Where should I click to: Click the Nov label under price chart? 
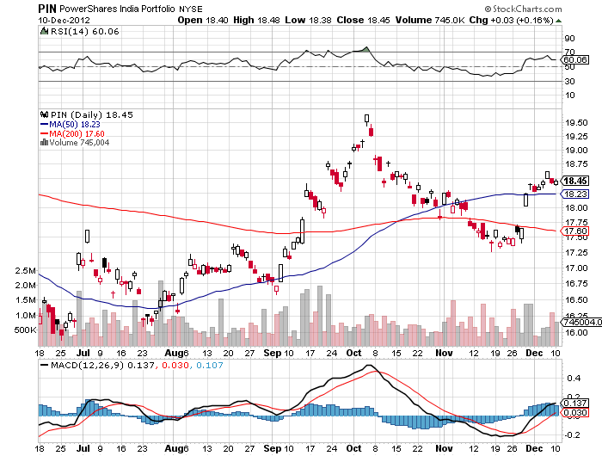(445, 353)
